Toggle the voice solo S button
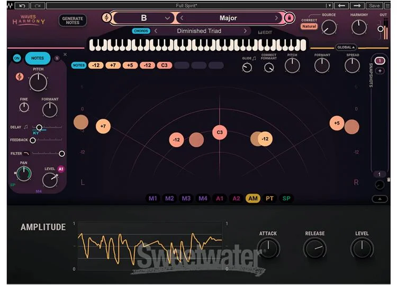Screen dimensions: 397x285 click(x=57, y=58)
